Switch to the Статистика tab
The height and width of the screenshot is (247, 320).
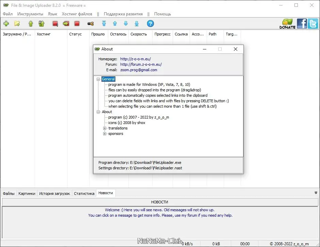pyautogui.click(x=84, y=193)
